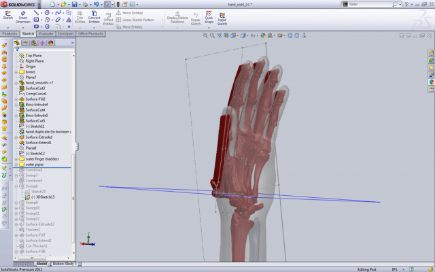Open the Features tab
The height and width of the screenshot is (272, 435).
tap(10, 33)
